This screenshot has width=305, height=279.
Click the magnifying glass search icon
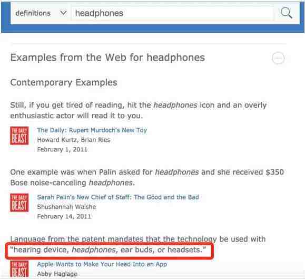pyautogui.click(x=286, y=13)
